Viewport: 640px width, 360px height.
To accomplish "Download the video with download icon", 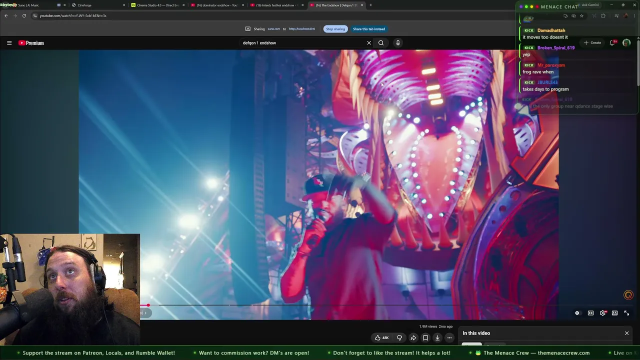I will [437, 338].
